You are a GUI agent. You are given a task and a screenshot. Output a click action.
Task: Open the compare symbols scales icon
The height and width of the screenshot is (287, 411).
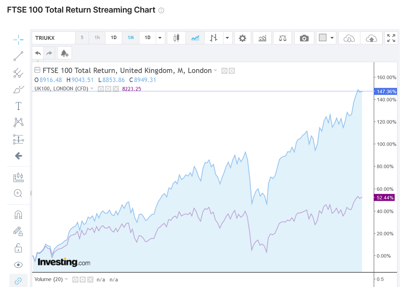[282, 38]
